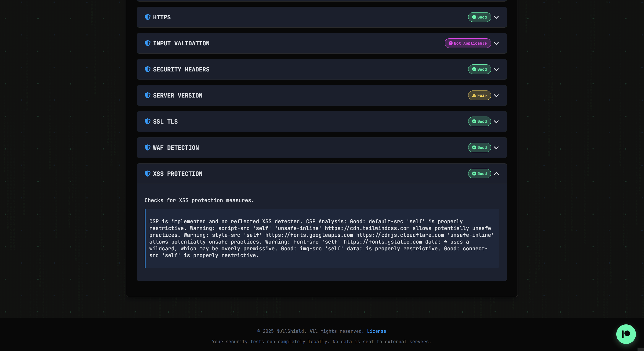Expand the SSL TLS section
644x351 pixels.
(496, 122)
